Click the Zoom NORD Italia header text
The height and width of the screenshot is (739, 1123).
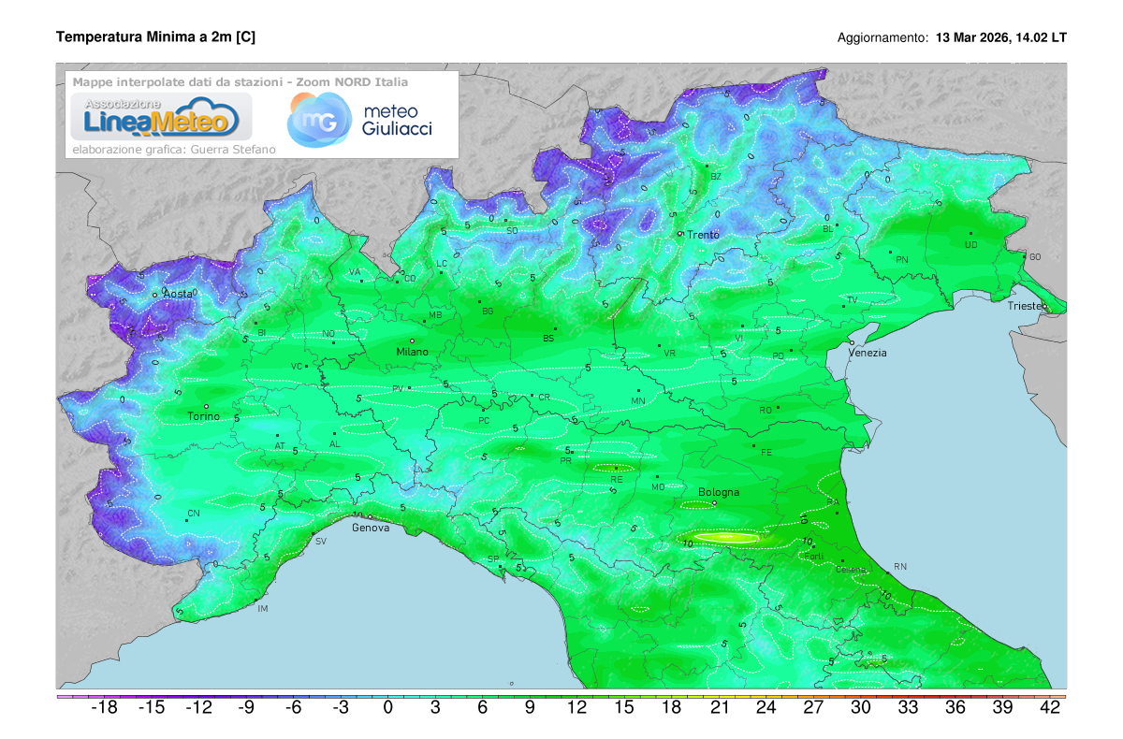click(x=354, y=81)
